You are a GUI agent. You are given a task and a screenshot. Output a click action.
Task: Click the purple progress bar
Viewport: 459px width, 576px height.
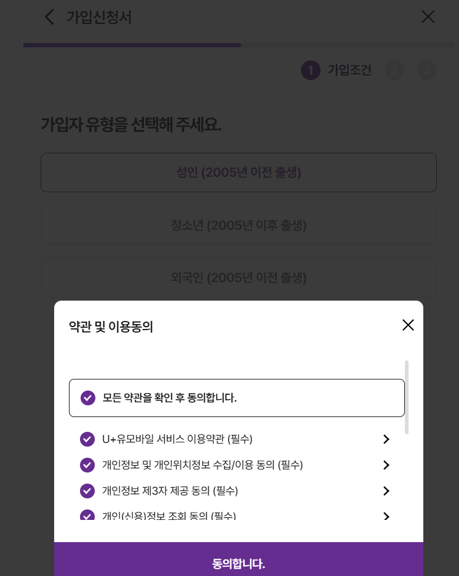tap(132, 45)
